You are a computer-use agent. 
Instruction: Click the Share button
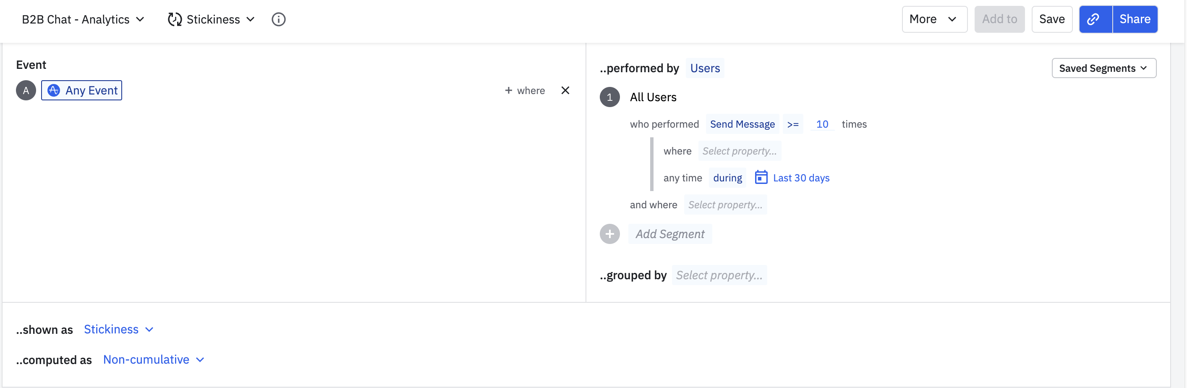(x=1135, y=19)
